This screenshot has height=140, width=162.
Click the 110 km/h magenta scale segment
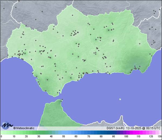point(138,133)
